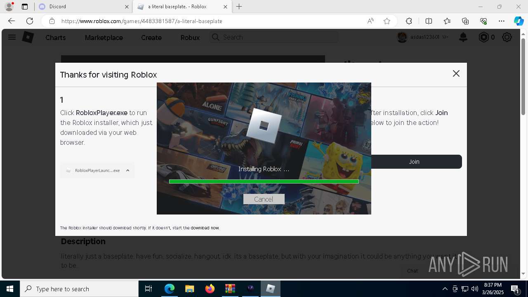Add page to favorites star icon

tap(387, 21)
